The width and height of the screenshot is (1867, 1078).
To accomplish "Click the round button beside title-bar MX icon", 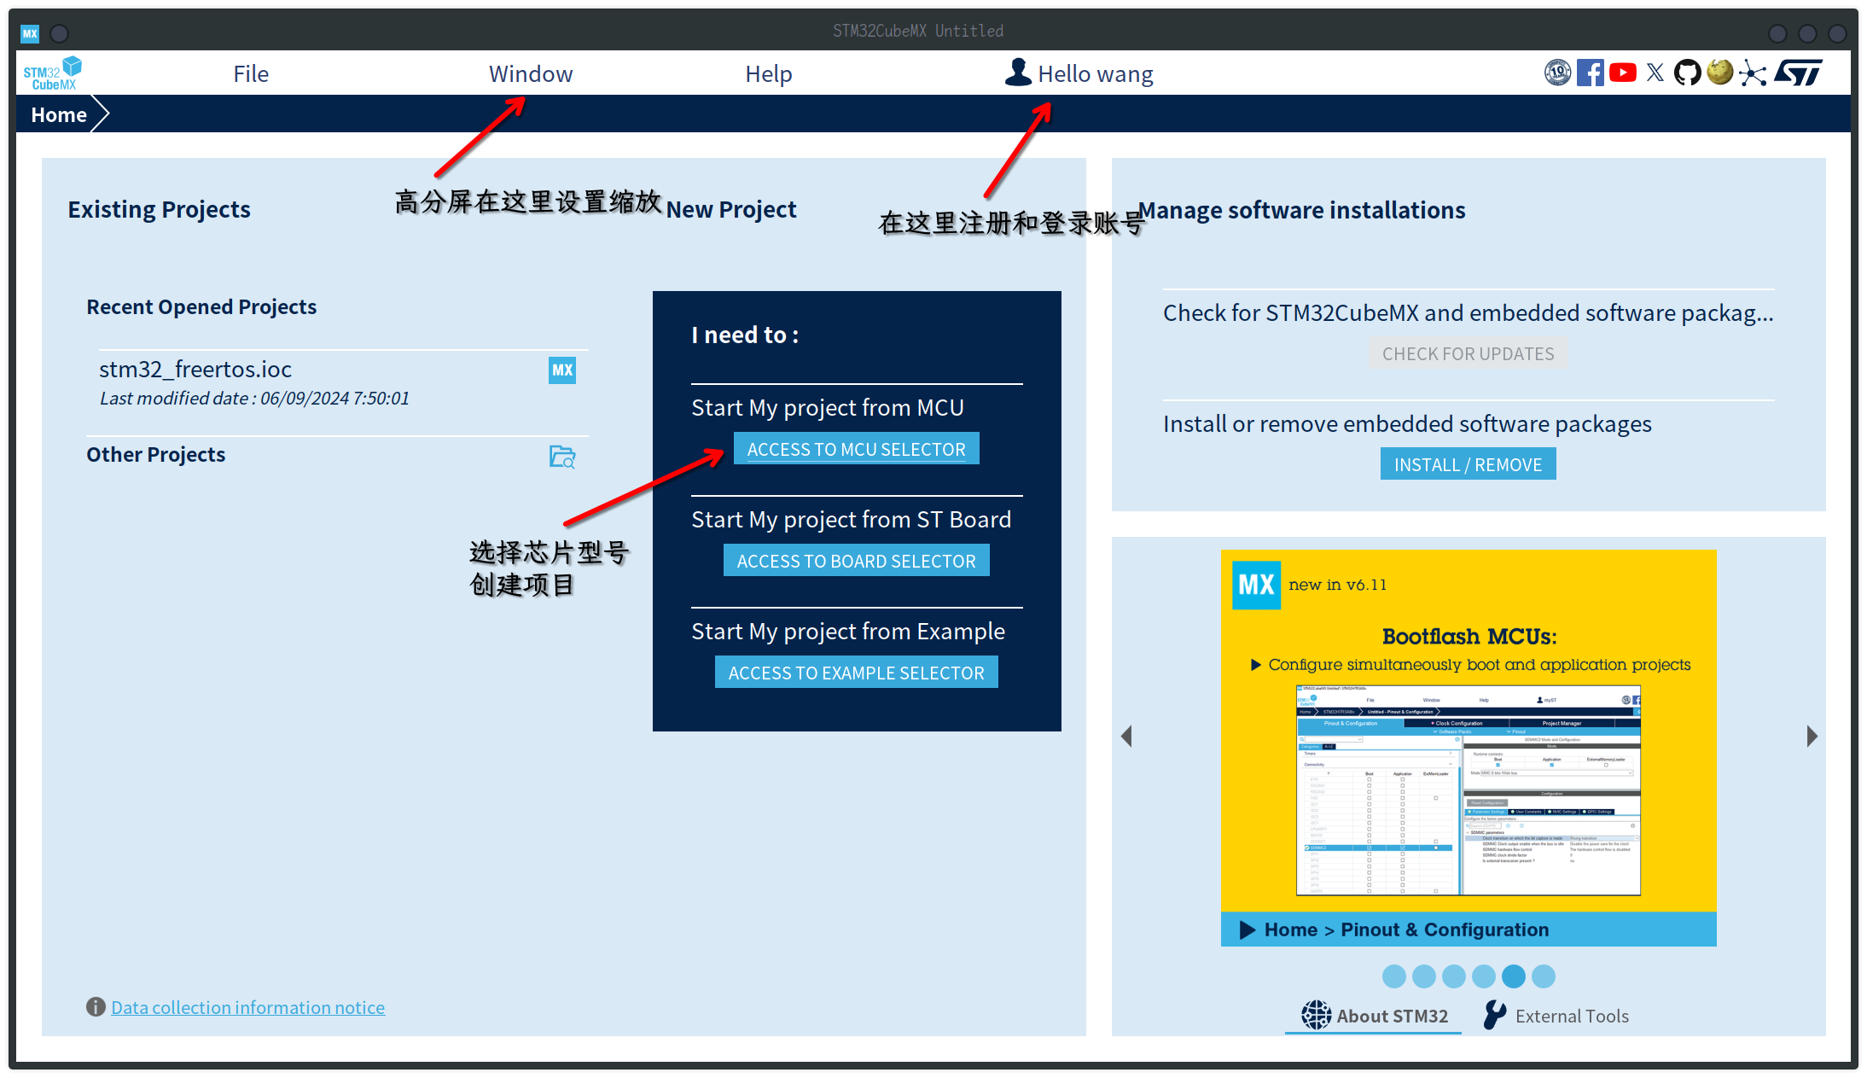I will click(x=59, y=33).
